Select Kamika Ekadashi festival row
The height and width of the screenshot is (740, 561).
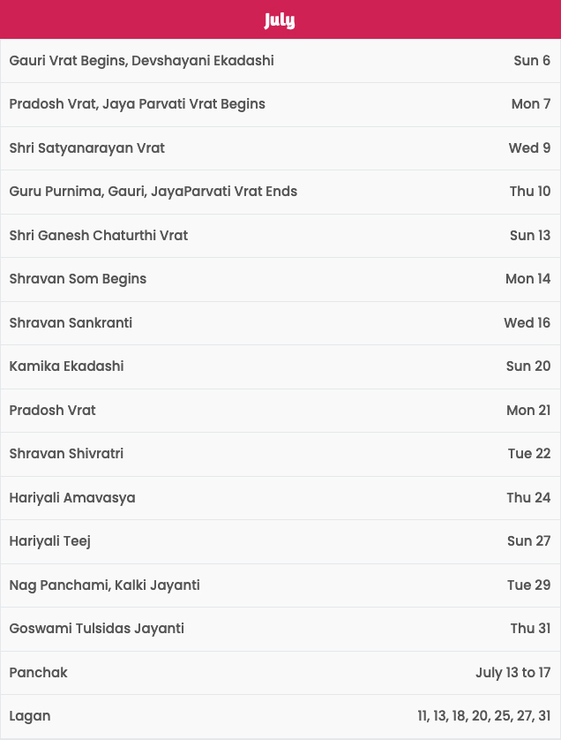pyautogui.click(x=280, y=366)
